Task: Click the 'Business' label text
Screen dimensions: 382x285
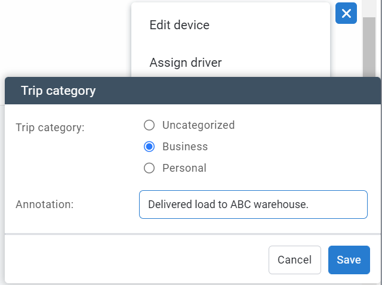Action: 185,147
